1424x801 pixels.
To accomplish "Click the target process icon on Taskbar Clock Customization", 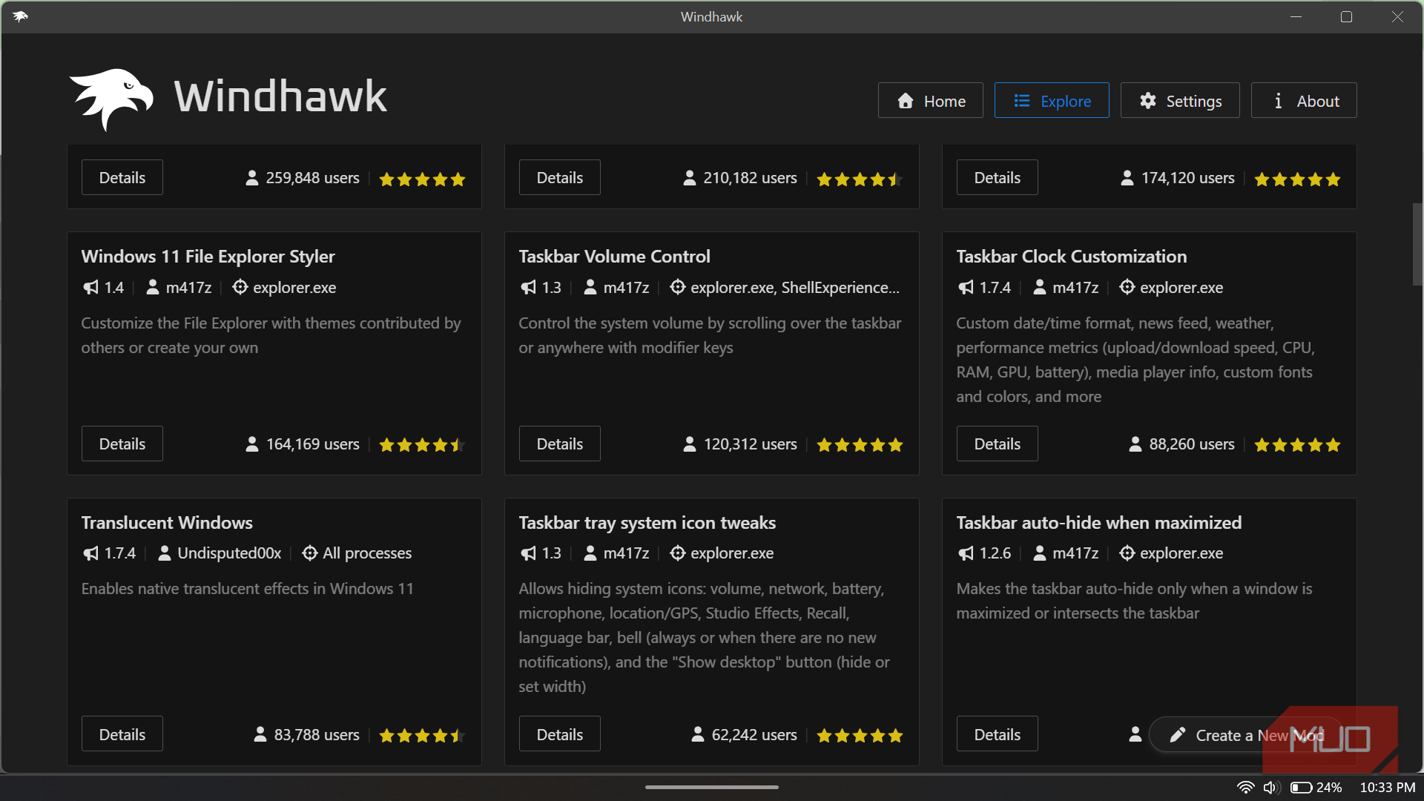I will (x=1127, y=287).
